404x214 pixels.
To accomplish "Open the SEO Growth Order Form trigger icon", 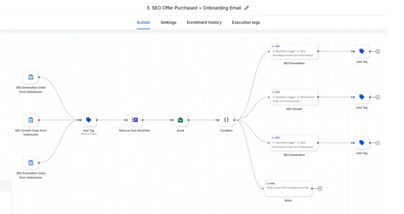I will click(31, 120).
